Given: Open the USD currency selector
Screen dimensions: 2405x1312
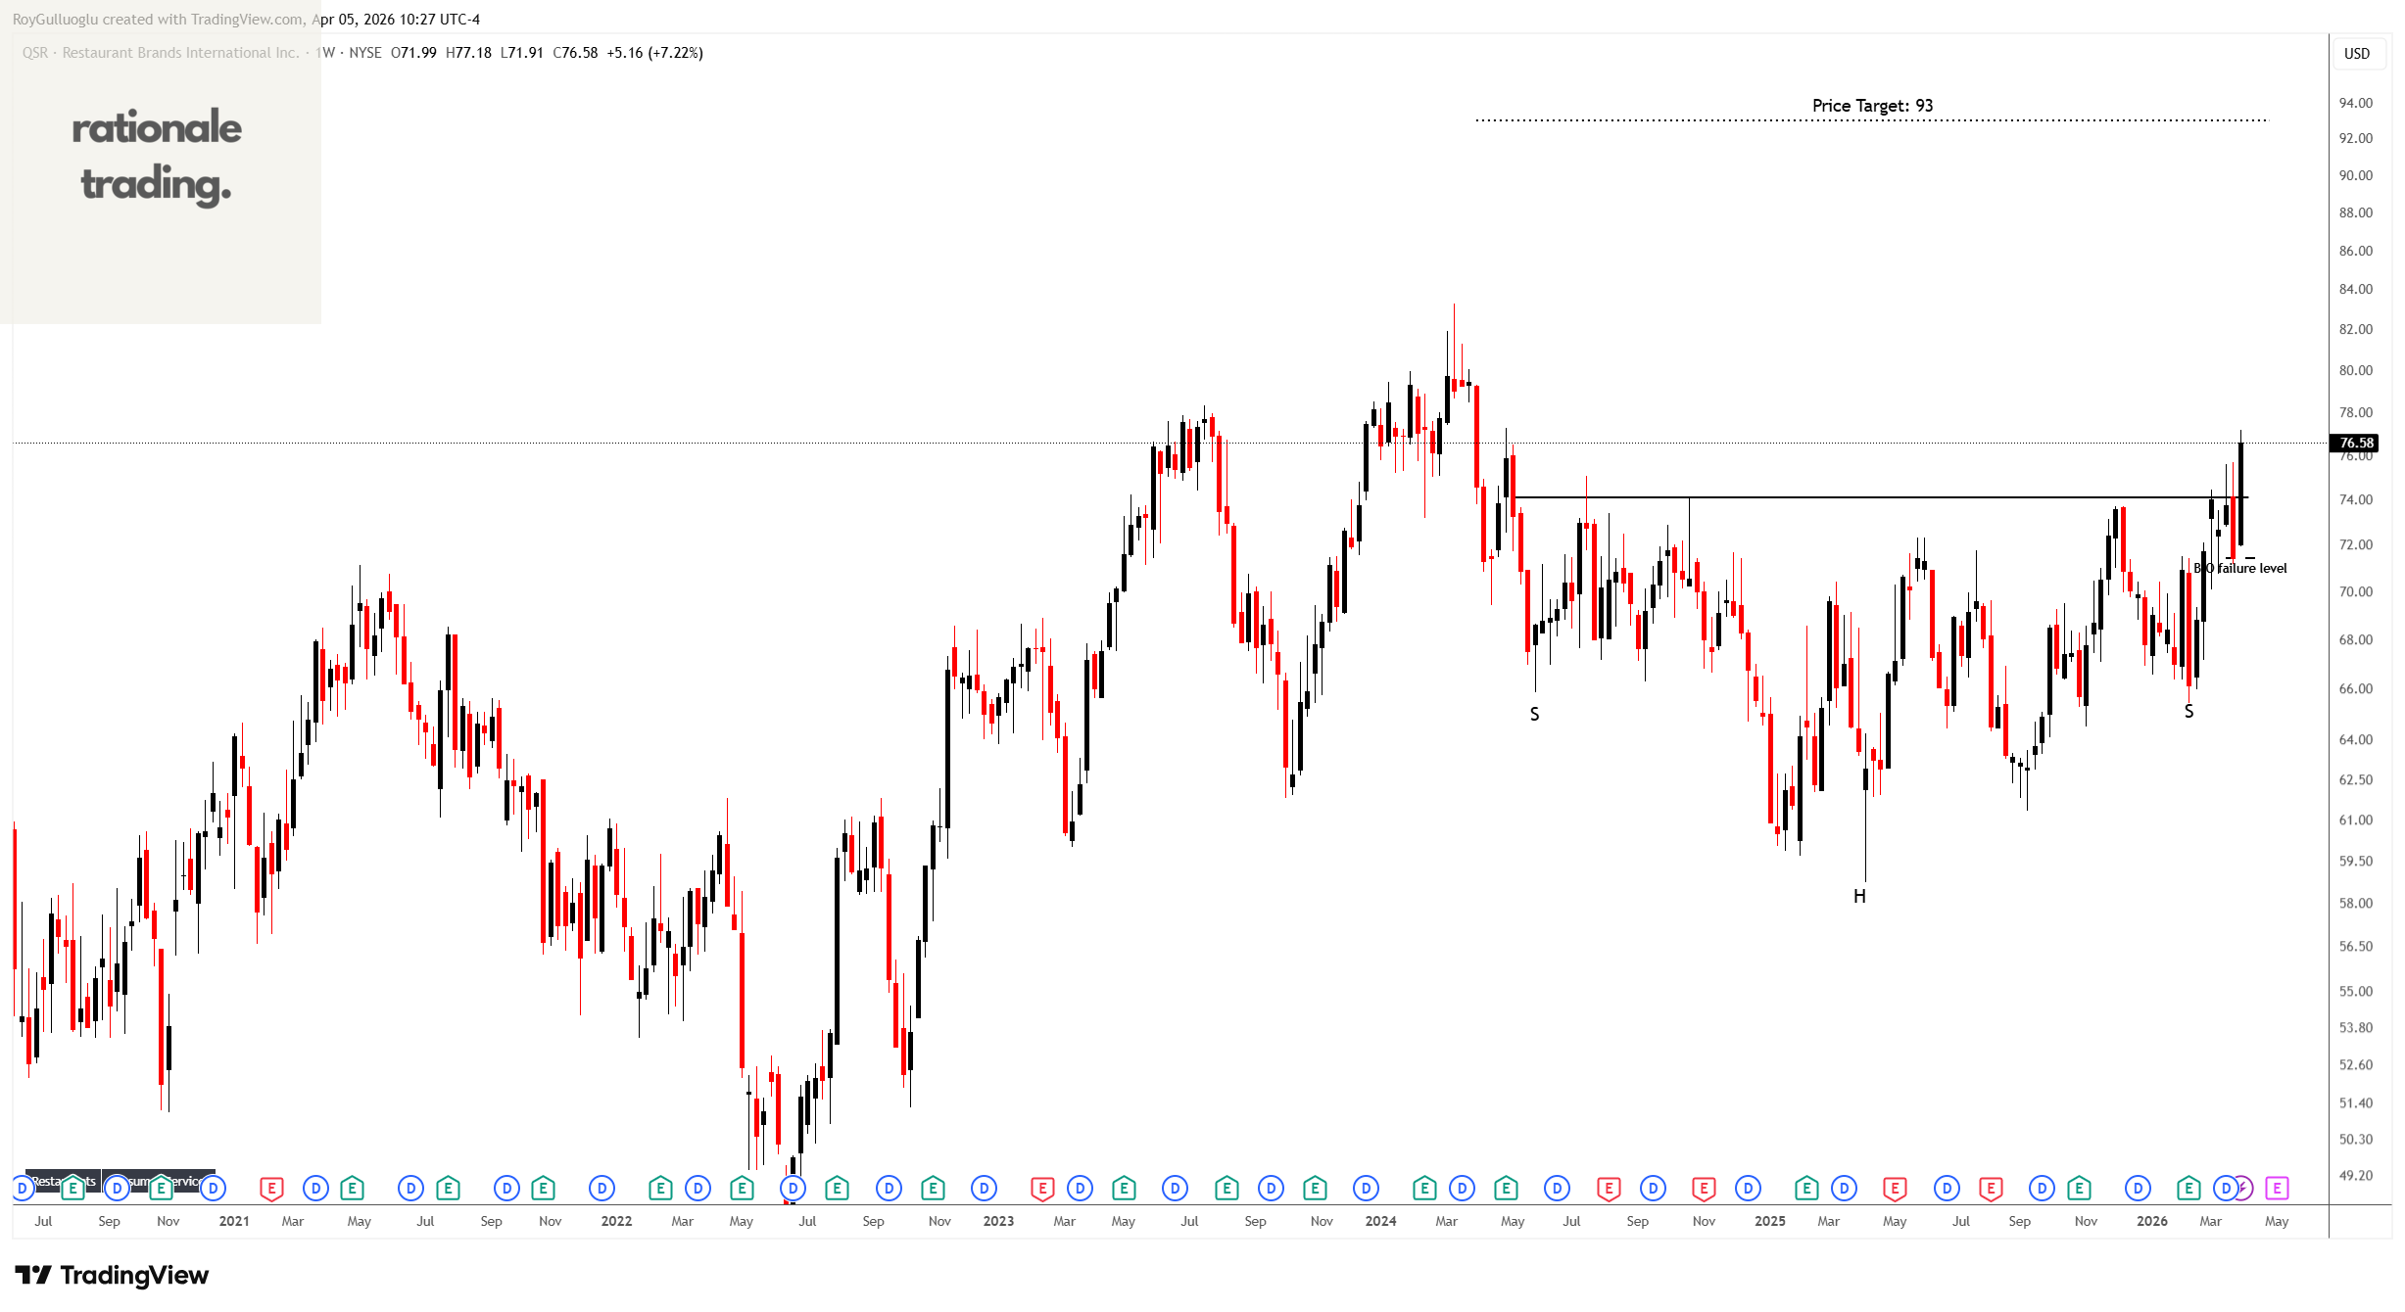Looking at the screenshot, I should tap(2356, 54).
